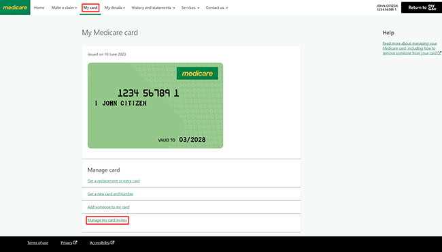This screenshot has width=442, height=252.
Task: Click the external link icon beside Accessibility
Action: 112,242
